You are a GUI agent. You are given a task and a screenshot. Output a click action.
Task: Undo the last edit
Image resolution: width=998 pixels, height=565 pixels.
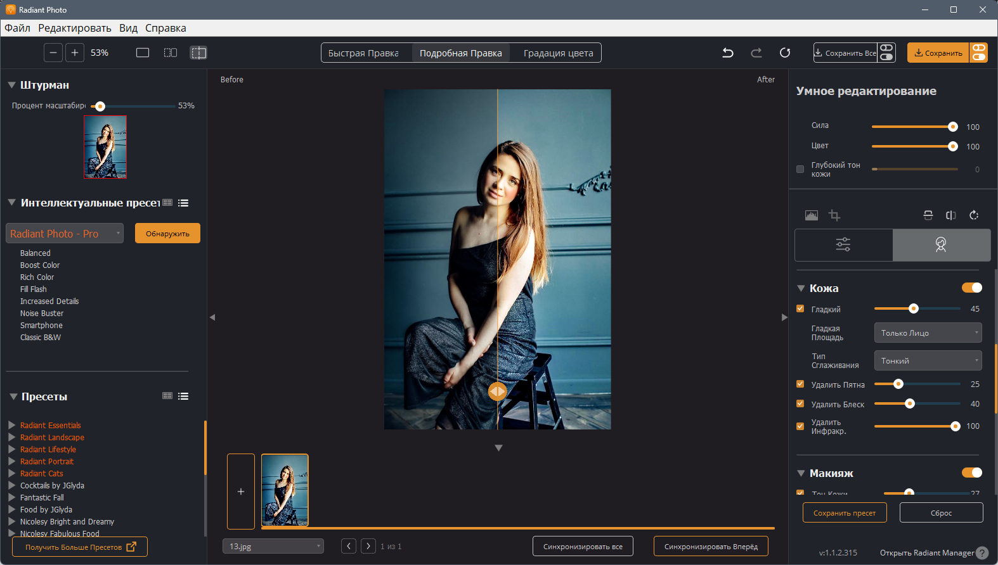pos(728,53)
